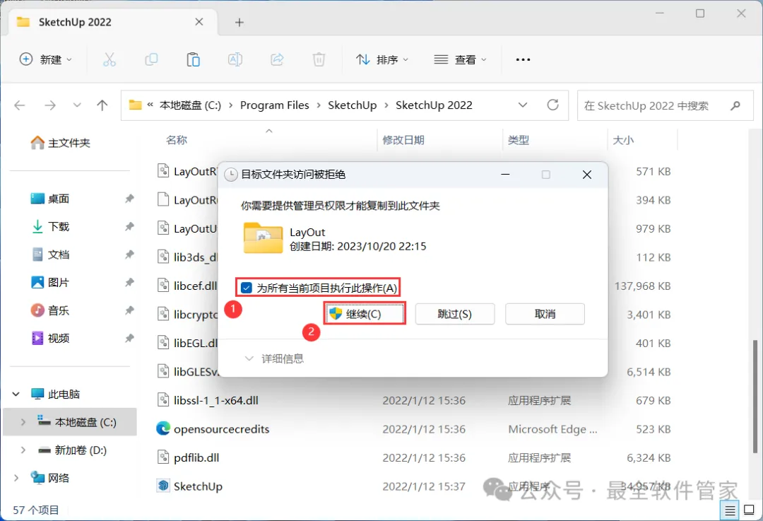Click the LayOut folder icon in the dialog
Screen dimensions: 763x521
pos(263,238)
